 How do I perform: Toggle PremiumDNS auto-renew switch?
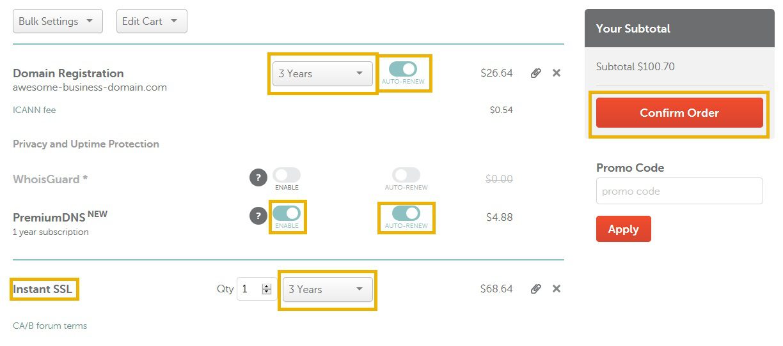click(406, 213)
